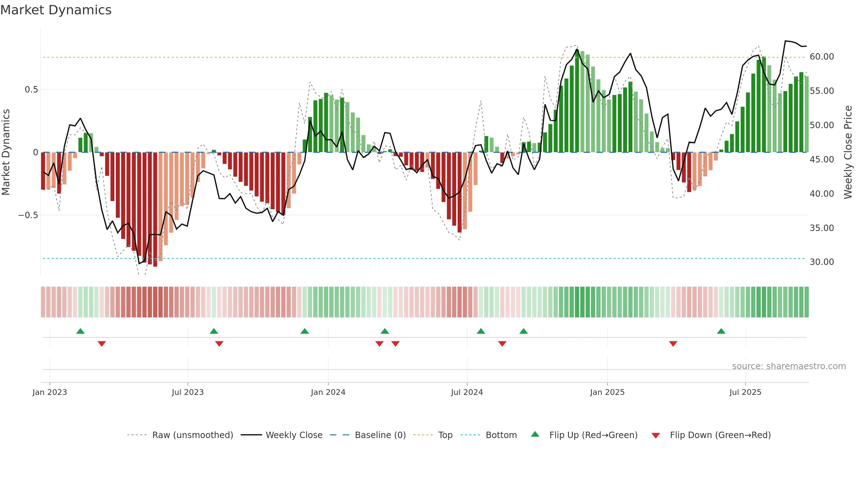Click the last green flip-up marker before Jul 2025
Image resolution: width=858 pixels, height=482 pixels.
click(721, 331)
